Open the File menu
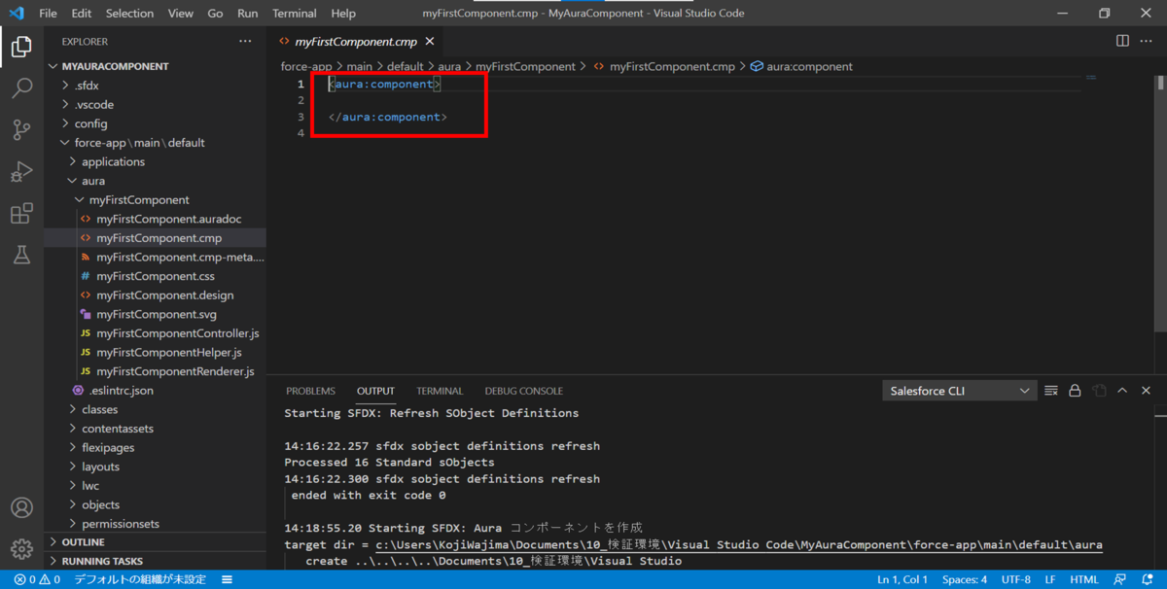 click(48, 14)
